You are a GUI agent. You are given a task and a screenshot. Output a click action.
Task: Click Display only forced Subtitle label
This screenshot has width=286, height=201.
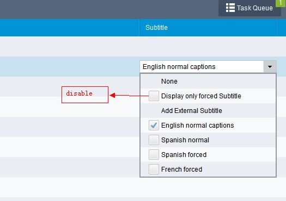point(201,96)
